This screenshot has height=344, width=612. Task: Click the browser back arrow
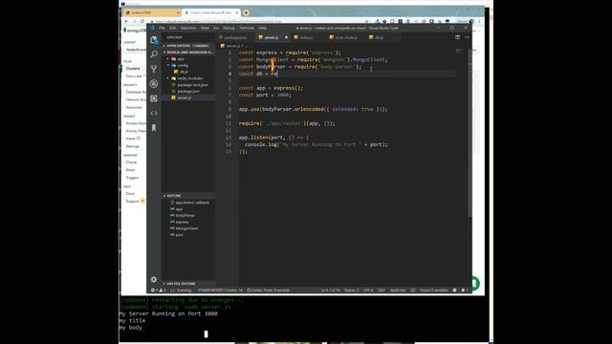pos(126,21)
